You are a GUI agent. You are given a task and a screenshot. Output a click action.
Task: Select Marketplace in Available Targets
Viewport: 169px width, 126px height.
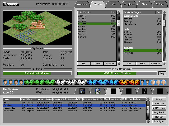(142, 24)
